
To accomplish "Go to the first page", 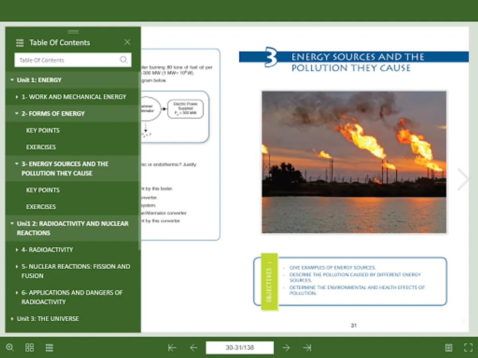I will coord(172,348).
